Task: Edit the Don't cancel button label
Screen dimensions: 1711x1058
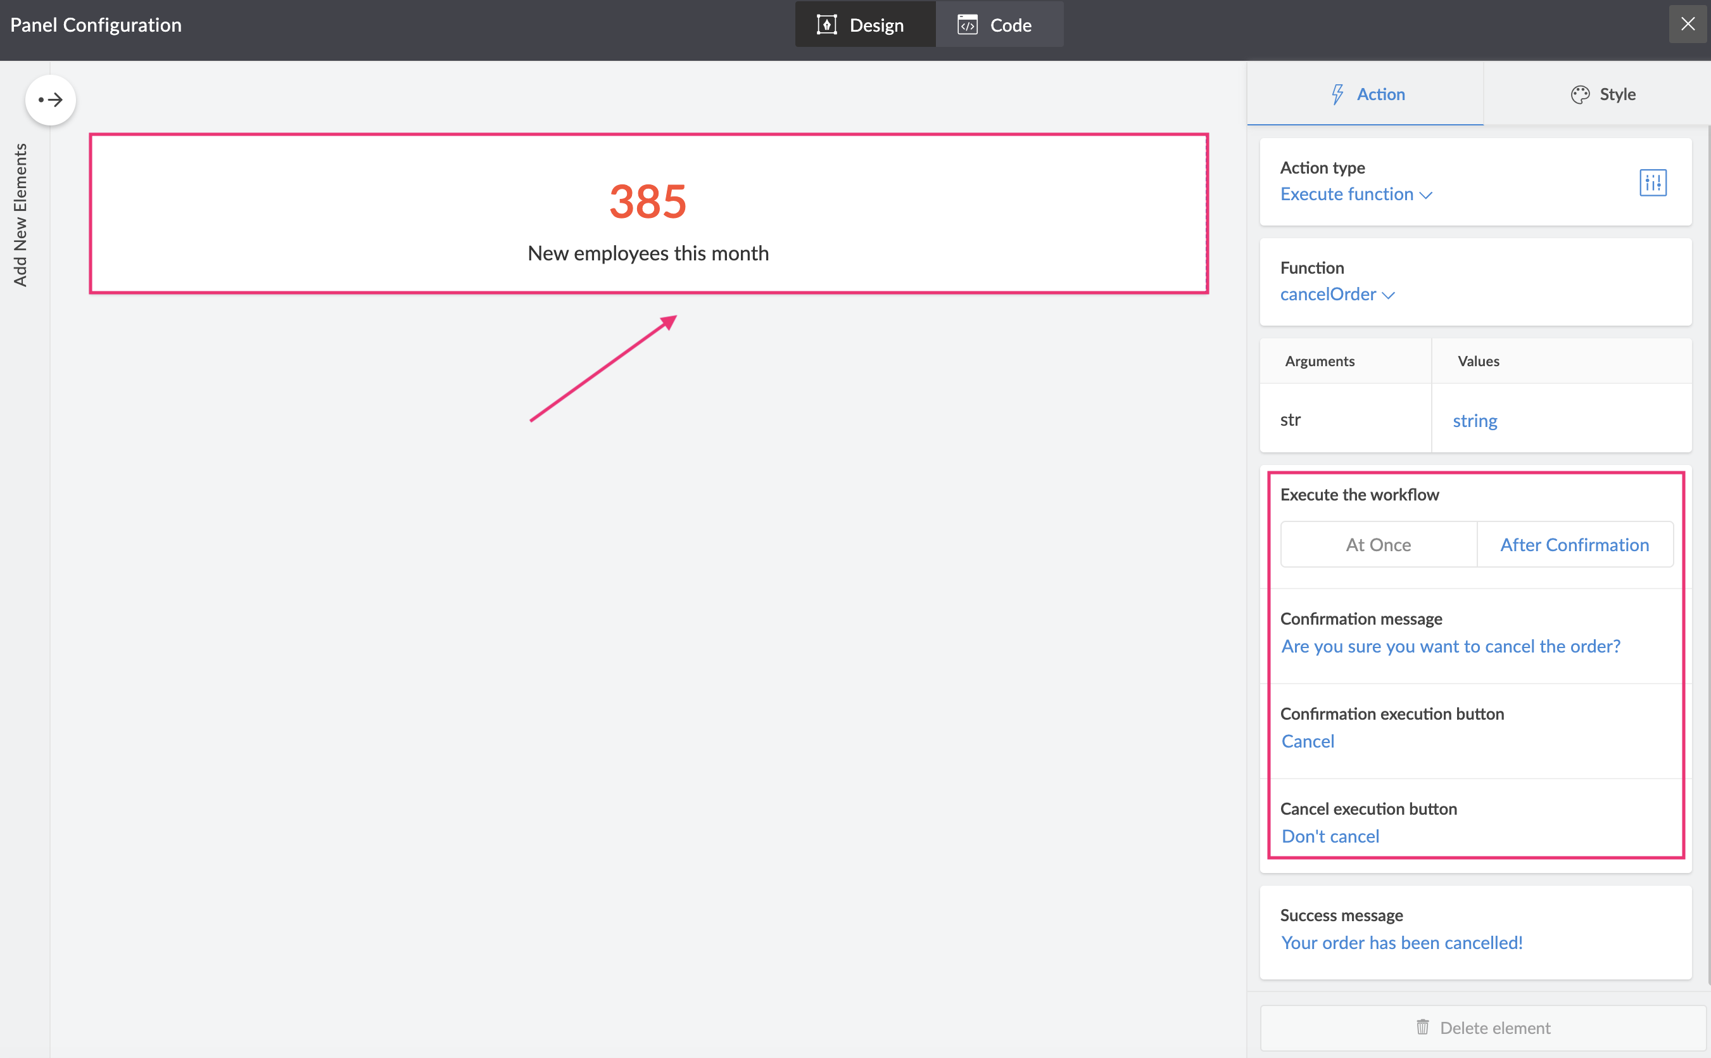Action: pyautogui.click(x=1330, y=836)
